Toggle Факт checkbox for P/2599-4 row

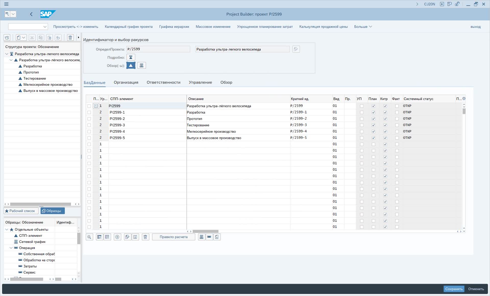(x=397, y=131)
